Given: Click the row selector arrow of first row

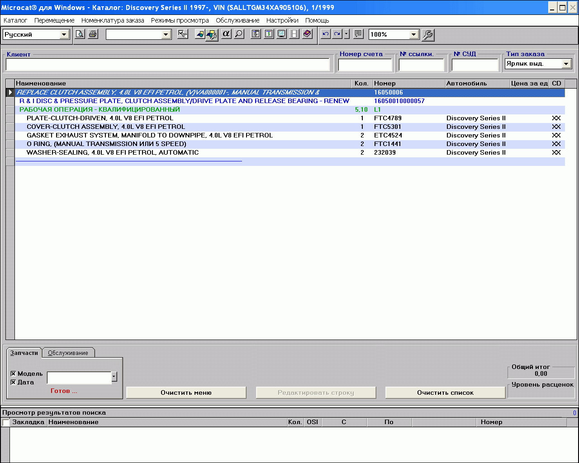Looking at the screenshot, I should 10,92.
